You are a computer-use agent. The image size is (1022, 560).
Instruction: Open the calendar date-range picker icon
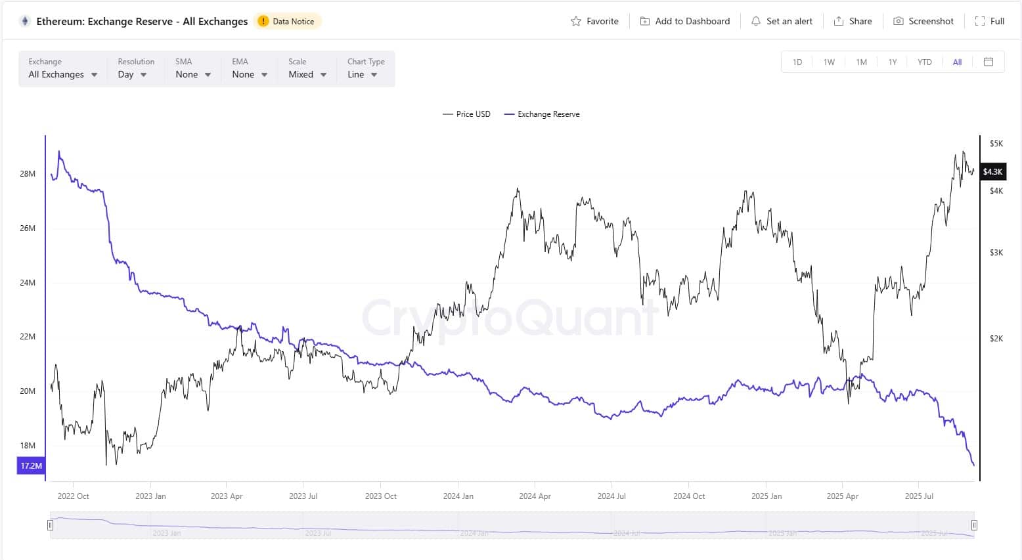(989, 61)
